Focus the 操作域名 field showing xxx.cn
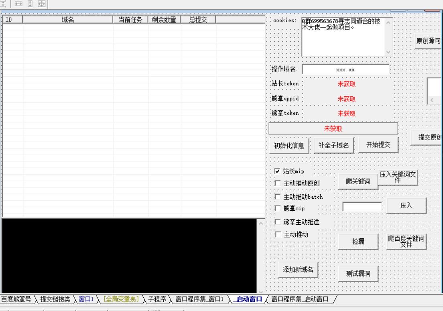 [345, 69]
